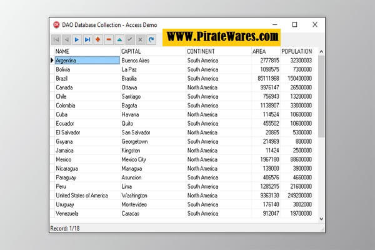Select the Bolivia cell
Viewport: 375px width, 250px height.
pos(87,69)
